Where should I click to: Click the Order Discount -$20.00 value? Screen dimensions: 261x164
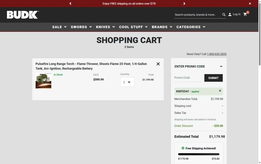tap(218, 126)
